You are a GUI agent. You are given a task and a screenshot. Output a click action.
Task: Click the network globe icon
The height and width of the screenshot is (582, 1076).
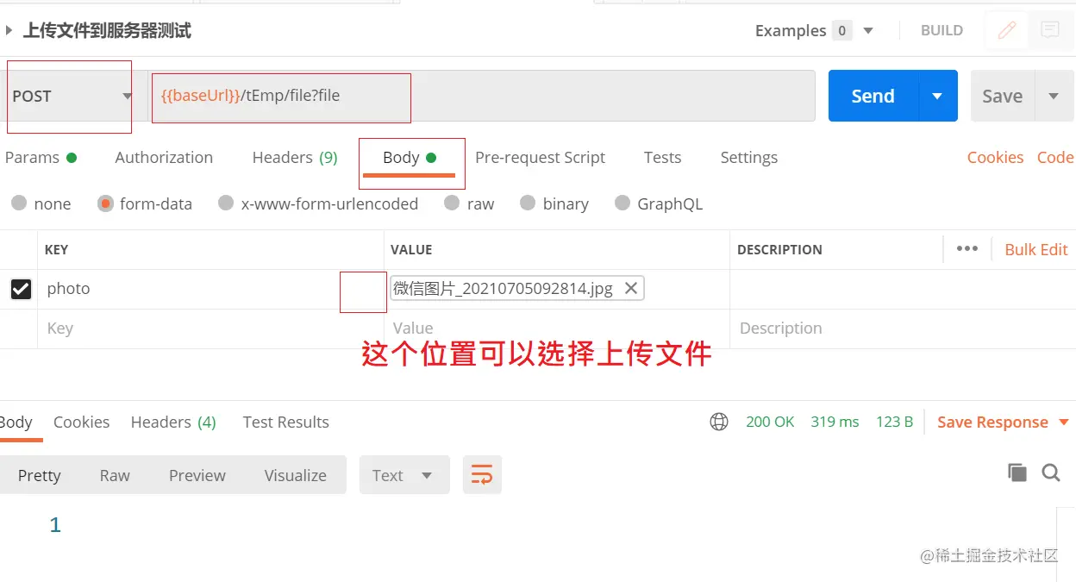tap(718, 422)
